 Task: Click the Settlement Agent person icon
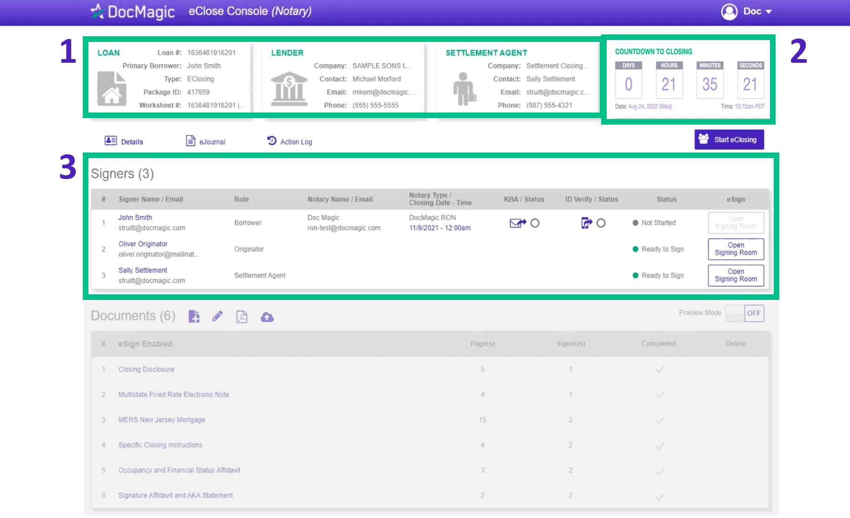click(x=464, y=89)
